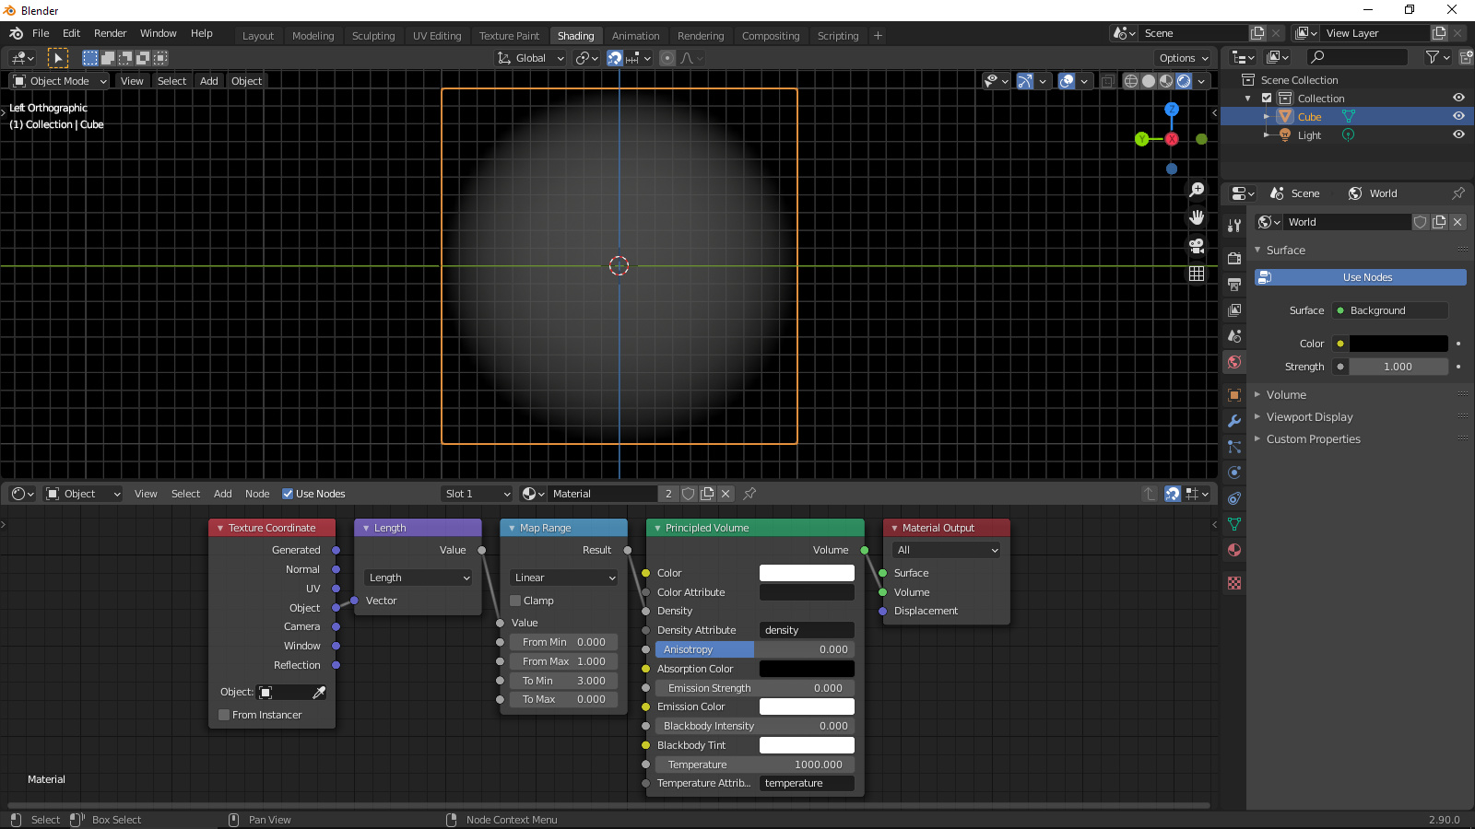Click the Background surface button
Image resolution: width=1475 pixels, height=829 pixels.
1388,310
